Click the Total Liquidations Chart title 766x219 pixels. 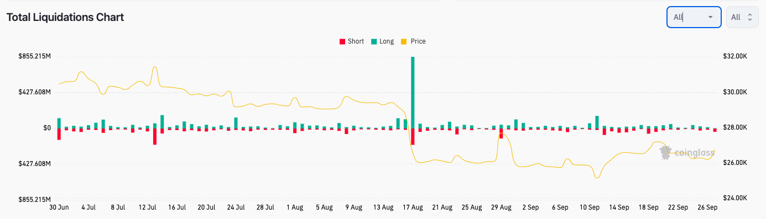pos(65,17)
